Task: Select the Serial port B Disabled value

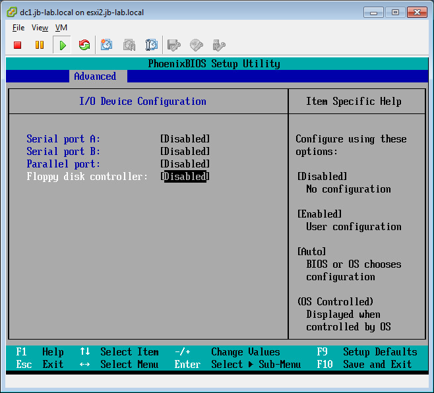Action: pos(185,152)
